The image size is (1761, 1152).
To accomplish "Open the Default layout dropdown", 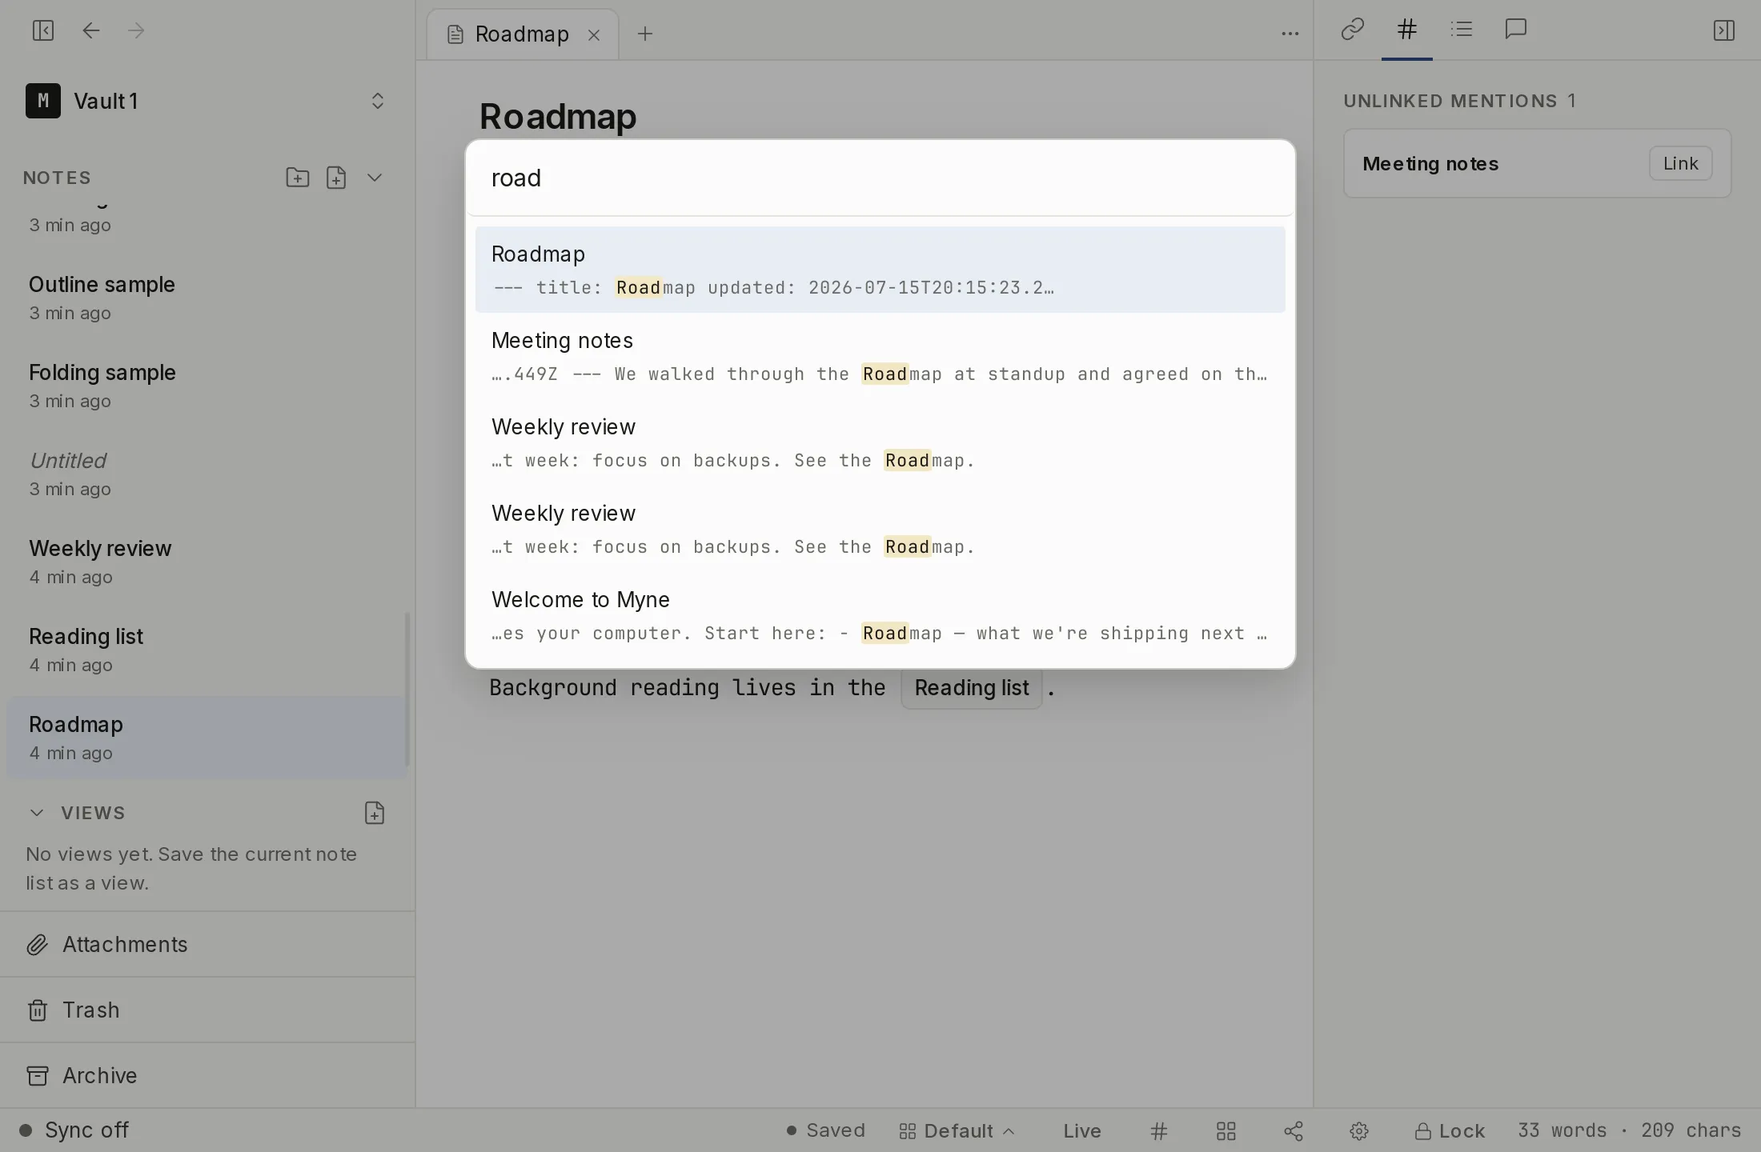I will (957, 1130).
